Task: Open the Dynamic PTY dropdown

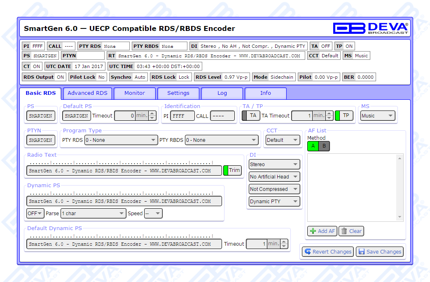Action: (x=274, y=202)
